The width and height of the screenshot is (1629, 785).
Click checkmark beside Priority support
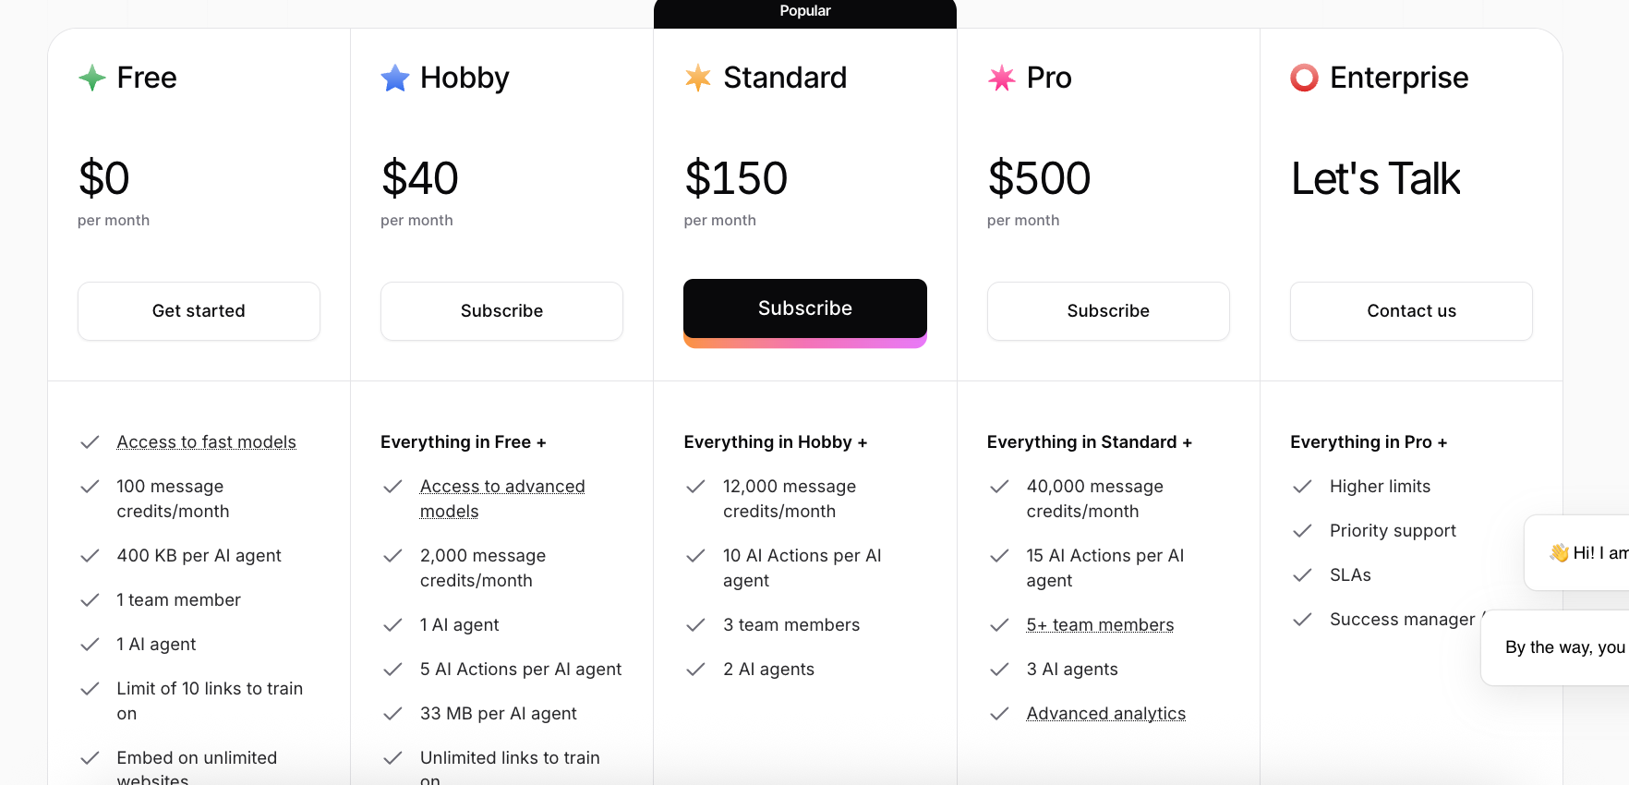pyautogui.click(x=1302, y=531)
